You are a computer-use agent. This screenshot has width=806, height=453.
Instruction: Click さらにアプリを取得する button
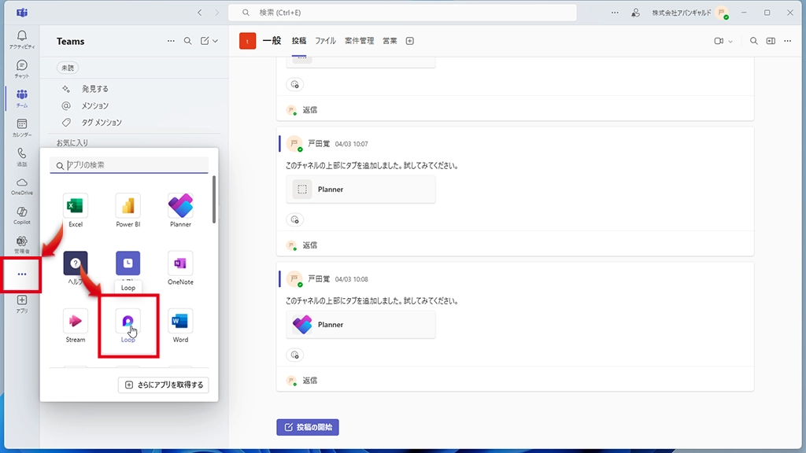164,385
